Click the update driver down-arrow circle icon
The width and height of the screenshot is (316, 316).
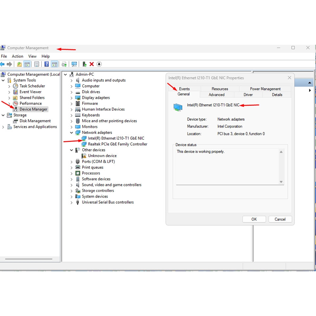tap(99, 64)
